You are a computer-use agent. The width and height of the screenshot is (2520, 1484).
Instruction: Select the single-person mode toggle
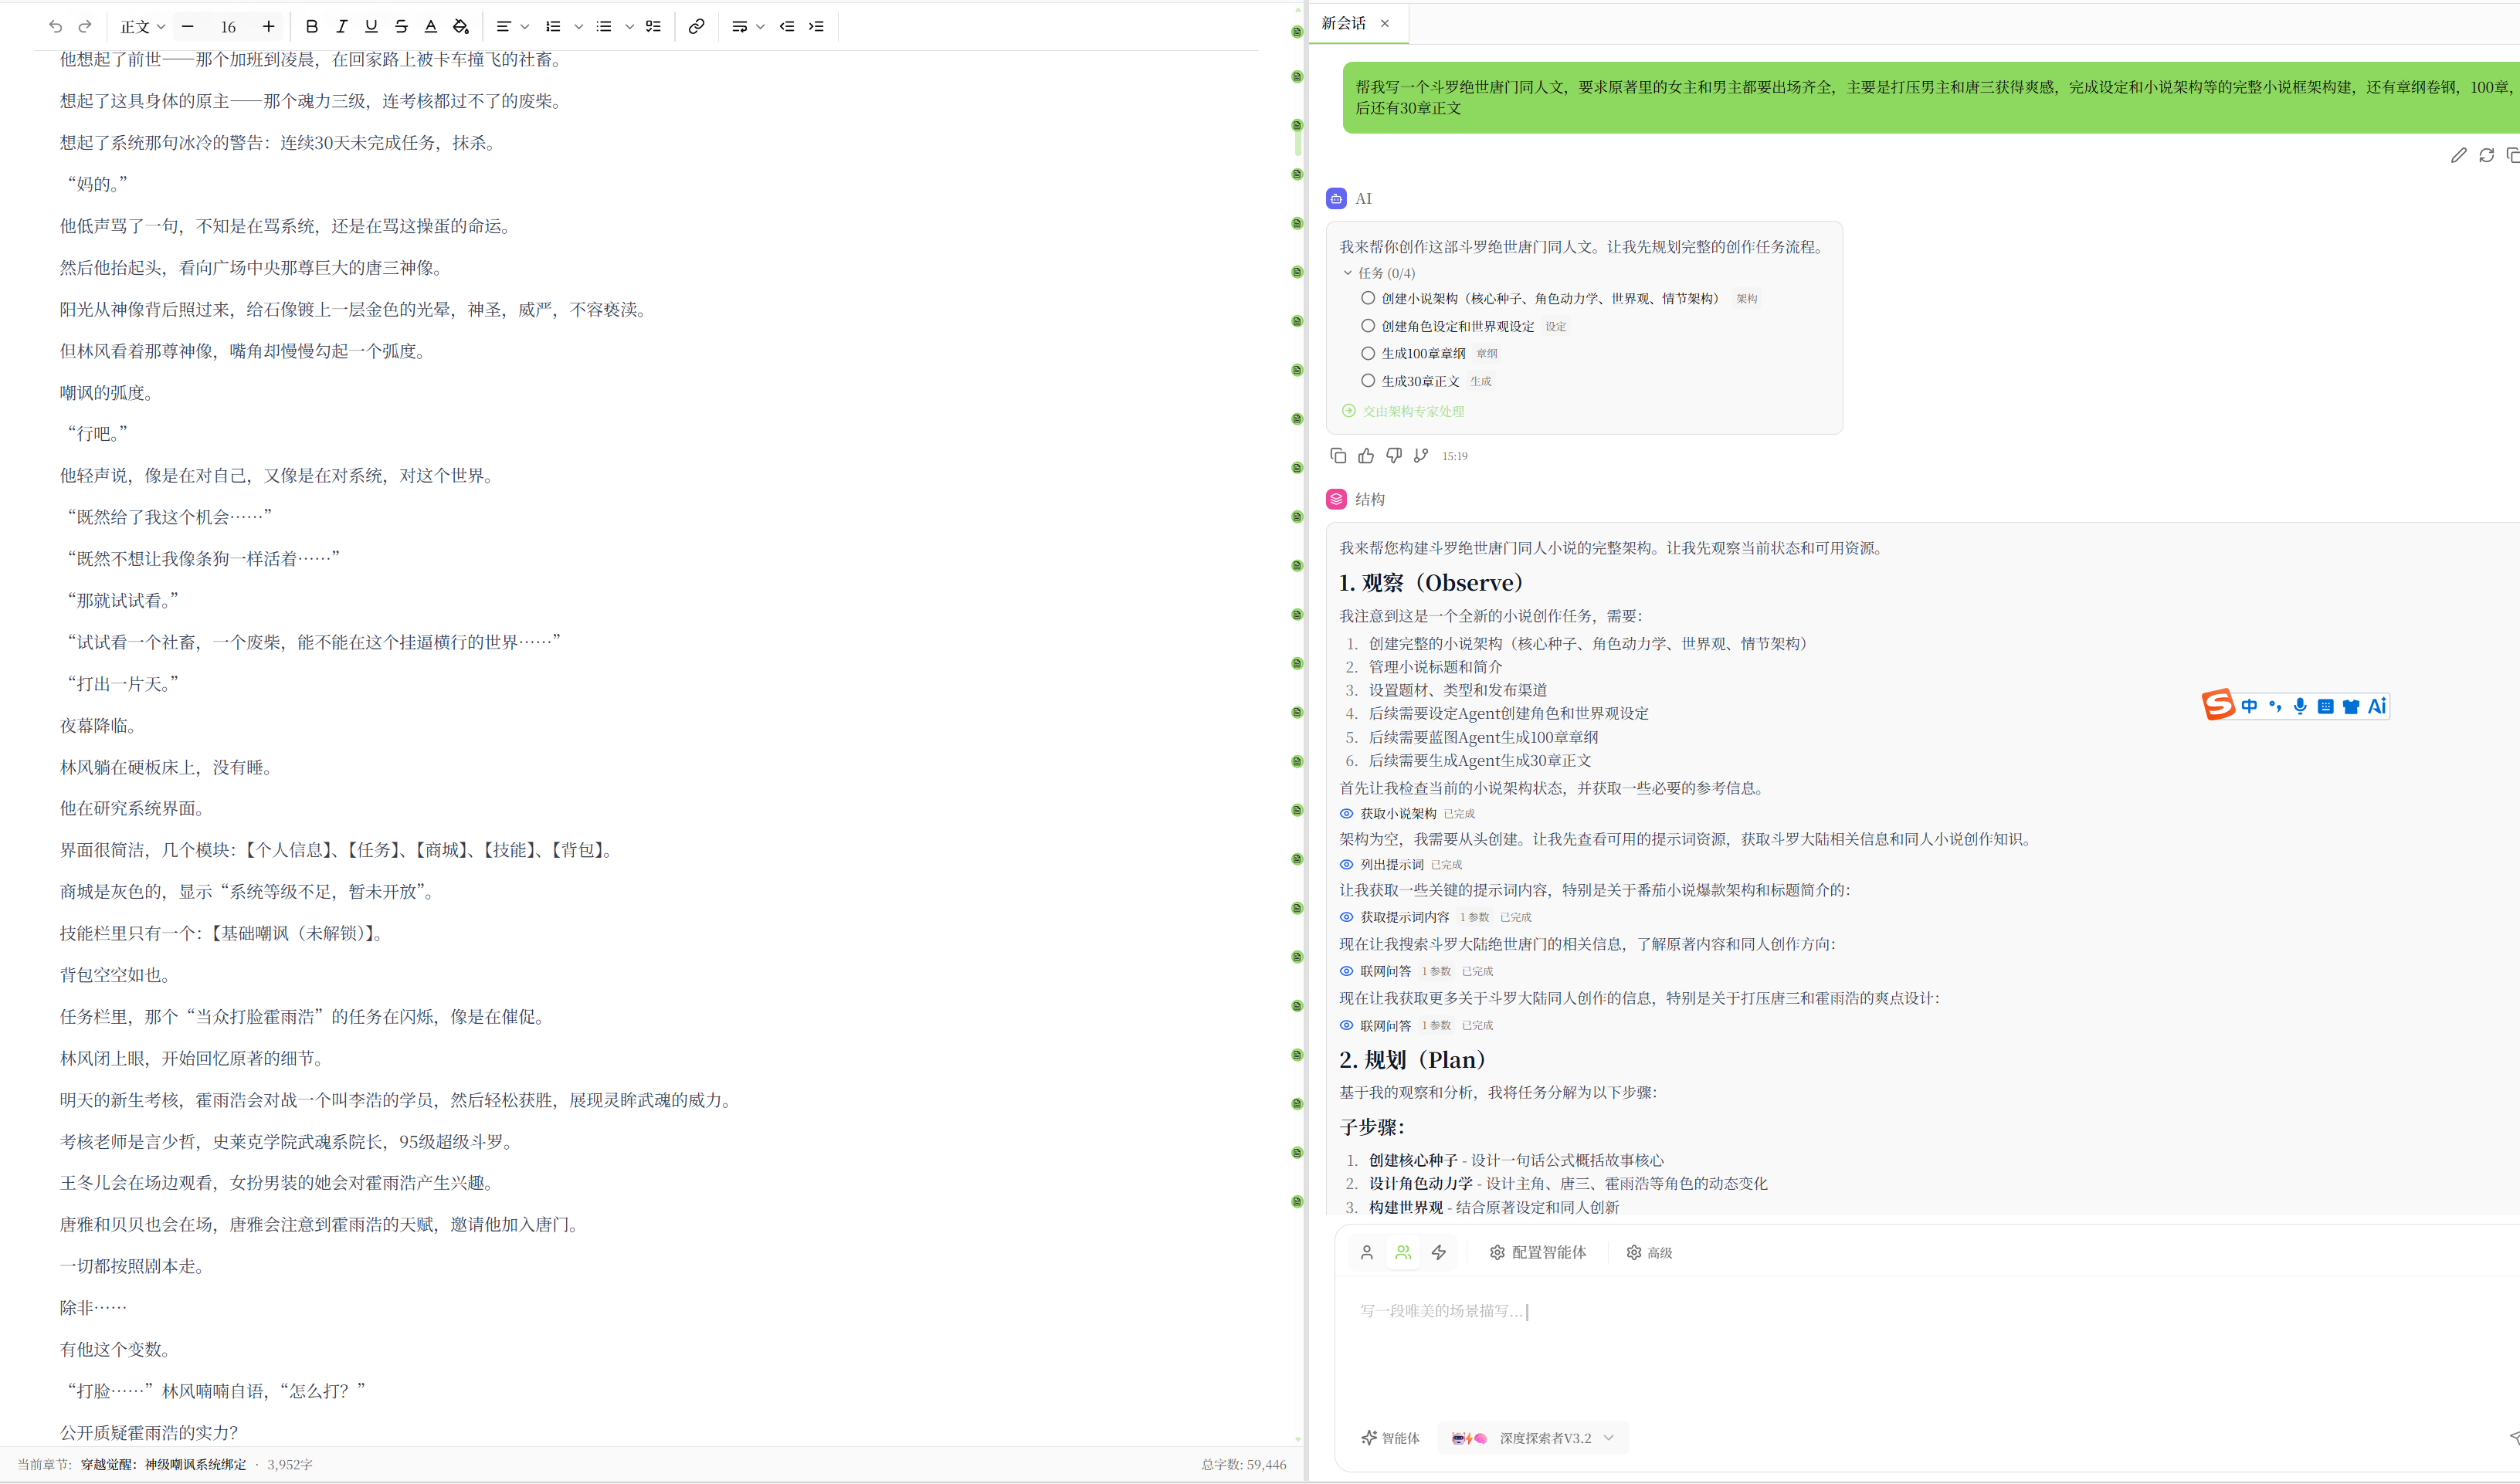coord(1367,1252)
